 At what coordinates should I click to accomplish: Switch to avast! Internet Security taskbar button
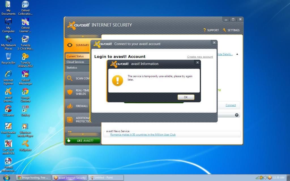tap(70, 178)
